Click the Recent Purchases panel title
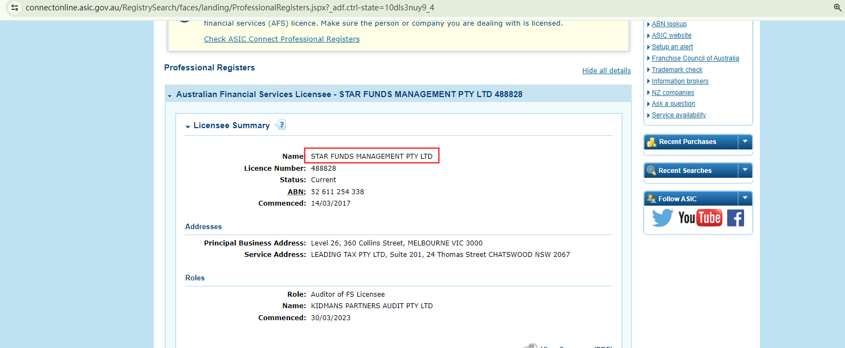Image resolution: width=845 pixels, height=348 pixels. click(x=687, y=142)
